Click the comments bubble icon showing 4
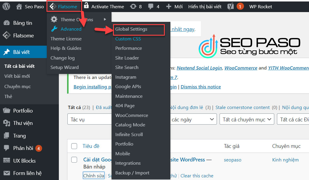Viewport: 309px width, 180px height. (x=151, y=7)
